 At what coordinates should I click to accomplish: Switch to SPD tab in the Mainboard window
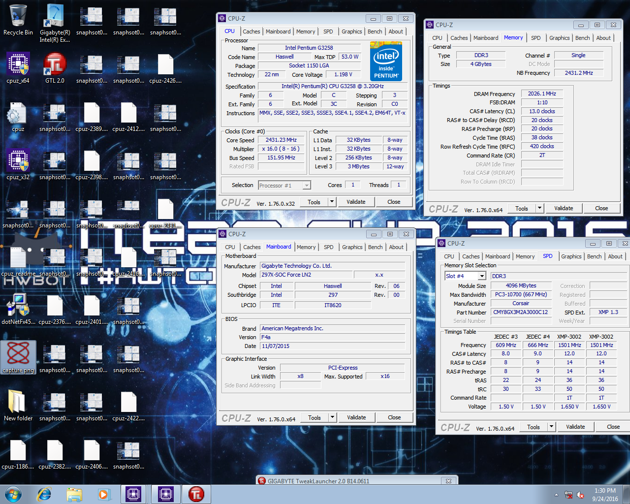coord(328,247)
